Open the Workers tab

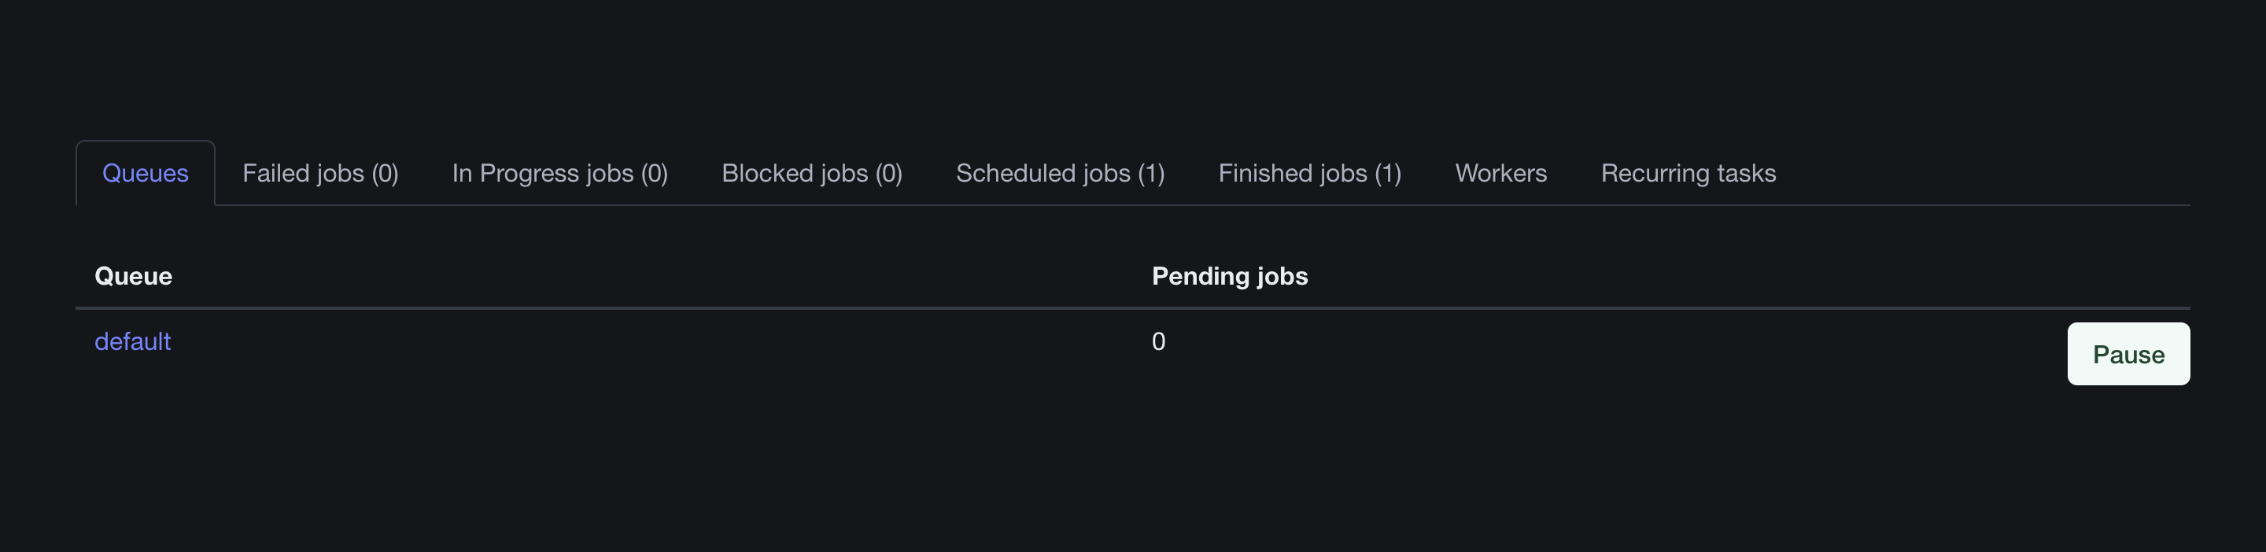1500,173
